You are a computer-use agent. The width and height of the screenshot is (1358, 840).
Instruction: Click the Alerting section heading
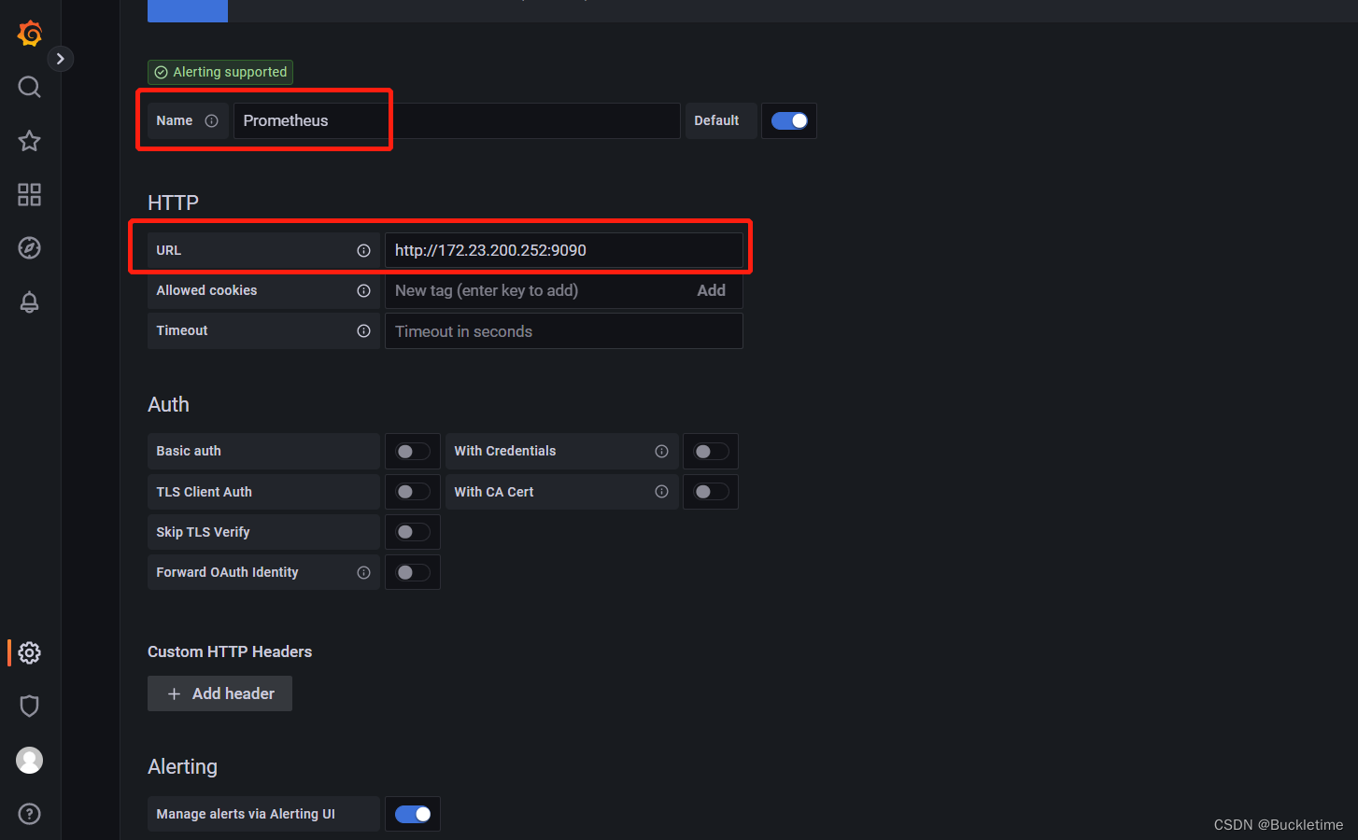pyautogui.click(x=183, y=766)
